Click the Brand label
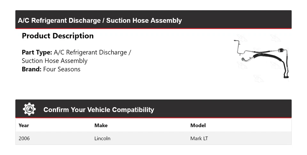307x155 pixels. pos(31,69)
